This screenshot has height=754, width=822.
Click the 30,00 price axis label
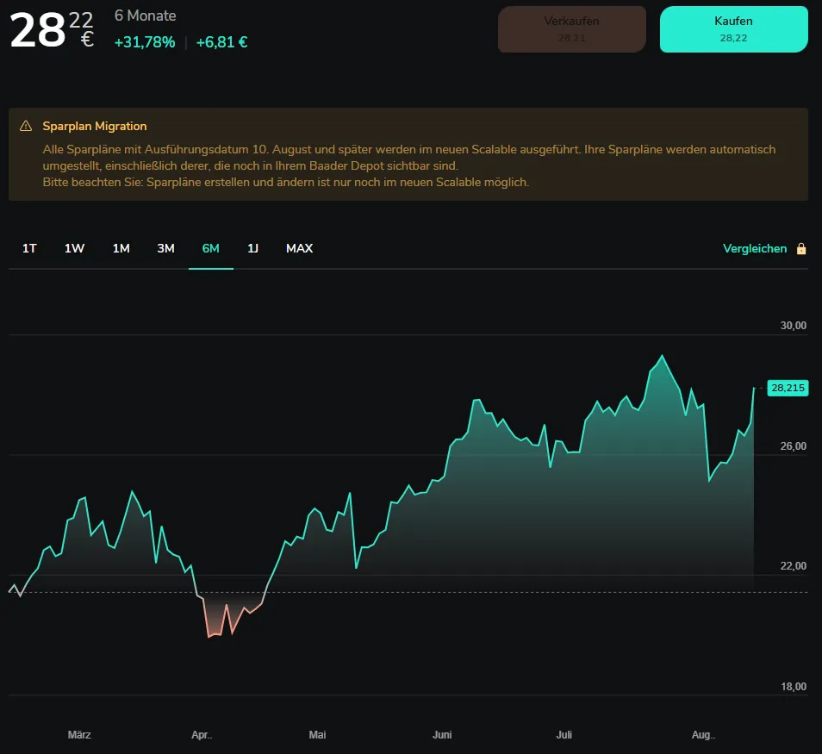pos(794,325)
